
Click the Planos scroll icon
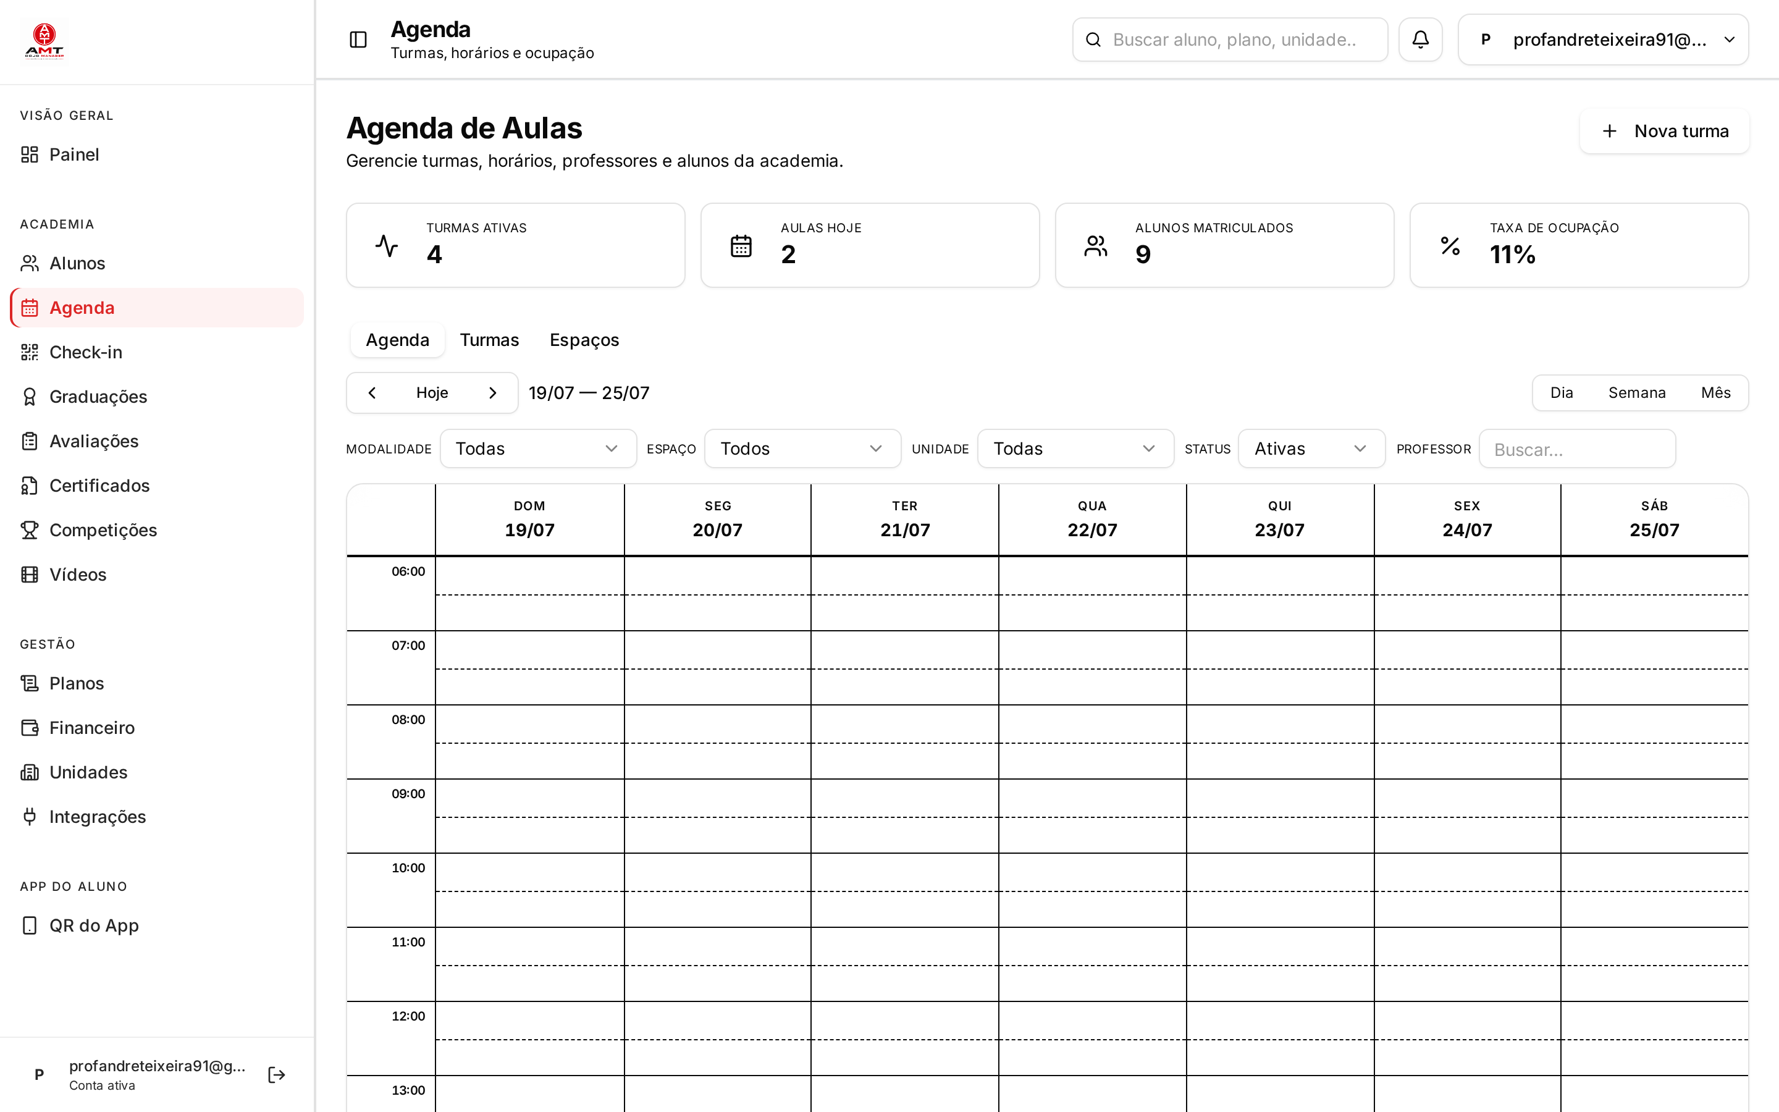(30, 683)
